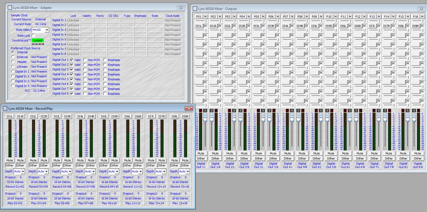Select Digital In 3 as clock source
The height and width of the screenshot is (212, 427).
(13, 81)
